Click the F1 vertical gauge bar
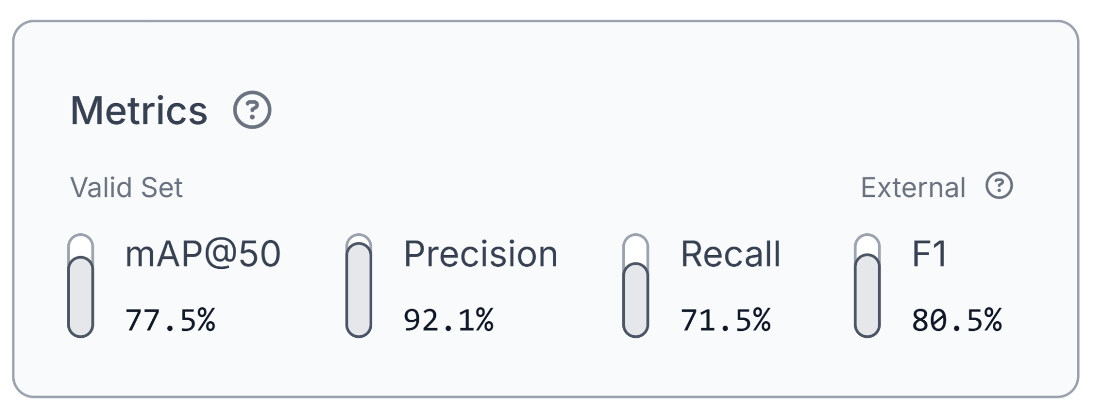Viewport: 1094px width, 412px height. 867,286
